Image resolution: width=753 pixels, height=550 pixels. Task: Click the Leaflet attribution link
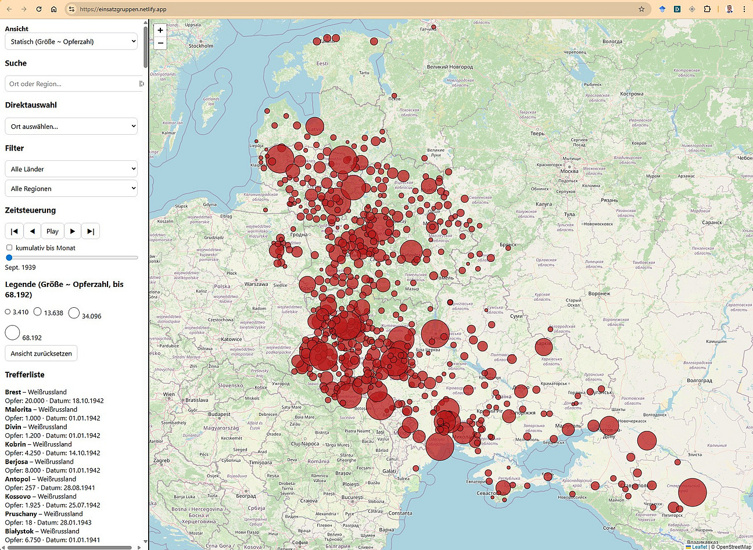pyautogui.click(x=699, y=547)
